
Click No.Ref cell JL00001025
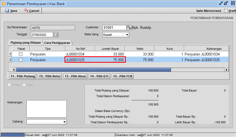pyautogui.click(x=80, y=60)
